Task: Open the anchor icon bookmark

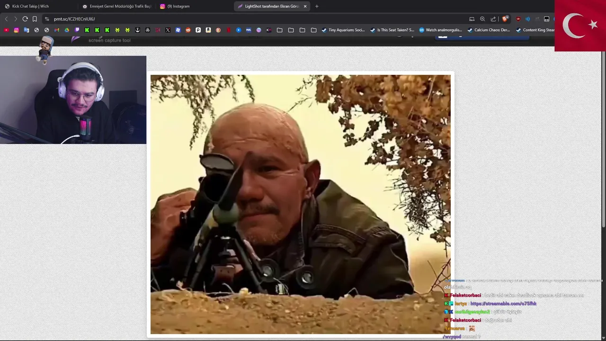Action: pyautogui.click(x=137, y=30)
